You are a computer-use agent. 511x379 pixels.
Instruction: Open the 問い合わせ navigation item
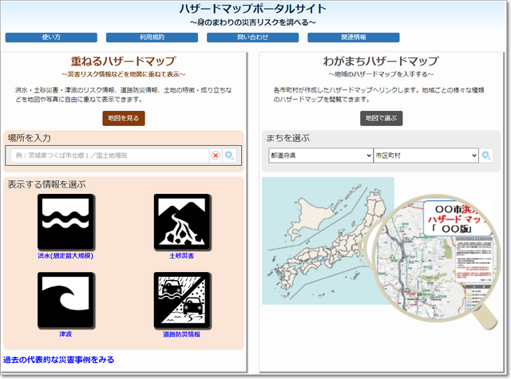tap(252, 38)
